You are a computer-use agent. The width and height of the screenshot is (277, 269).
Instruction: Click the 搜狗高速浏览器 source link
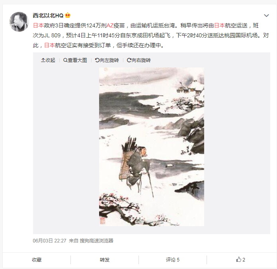click(96, 241)
